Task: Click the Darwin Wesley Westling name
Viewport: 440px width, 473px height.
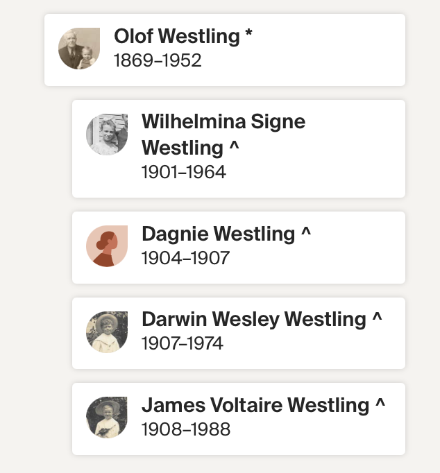Action: (x=253, y=320)
